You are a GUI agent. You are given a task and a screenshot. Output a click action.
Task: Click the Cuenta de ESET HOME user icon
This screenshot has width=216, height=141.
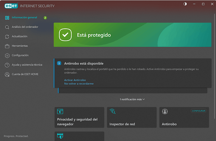[x=7, y=74]
